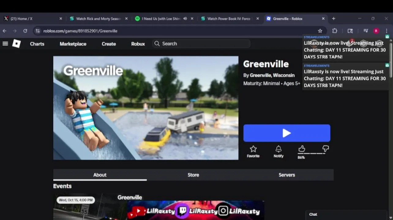Open a new browser tab

tap(334, 19)
